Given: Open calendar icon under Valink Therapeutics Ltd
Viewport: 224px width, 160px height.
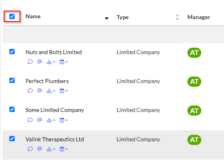Looking at the screenshot, I should pyautogui.click(x=62, y=149).
